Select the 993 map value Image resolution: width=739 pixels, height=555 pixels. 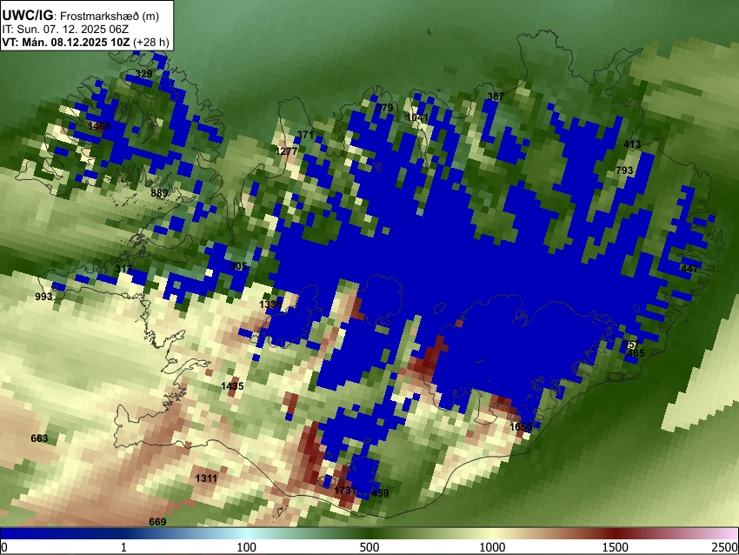43,297
